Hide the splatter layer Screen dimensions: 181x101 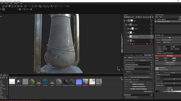[128, 29]
